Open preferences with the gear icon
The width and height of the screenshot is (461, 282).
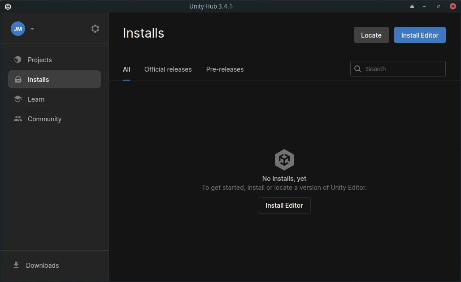pos(95,29)
